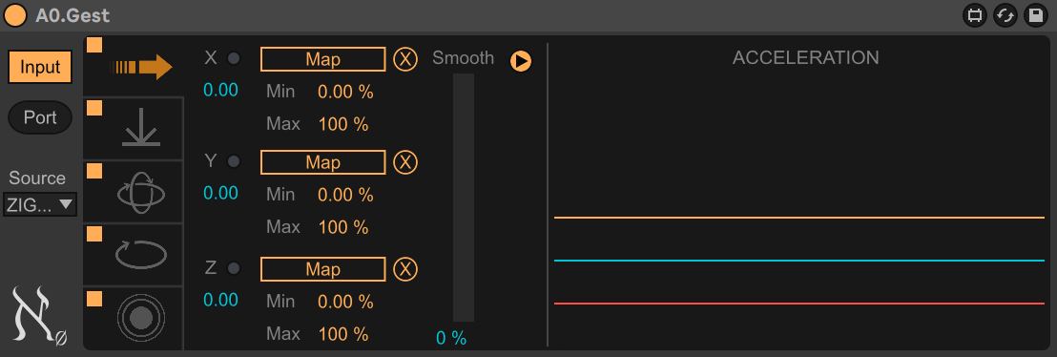Click the Map button for X axis
This screenshot has height=357, width=1057.
pos(322,59)
